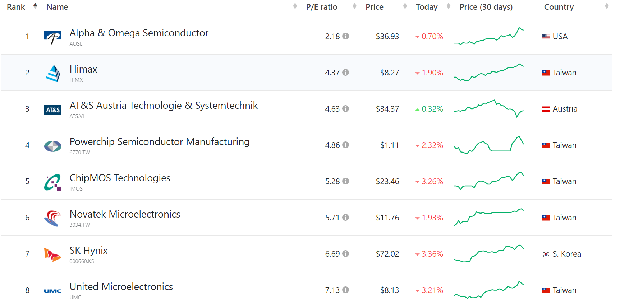Click the info icon next to SK Hynix P/E

[x=346, y=253]
